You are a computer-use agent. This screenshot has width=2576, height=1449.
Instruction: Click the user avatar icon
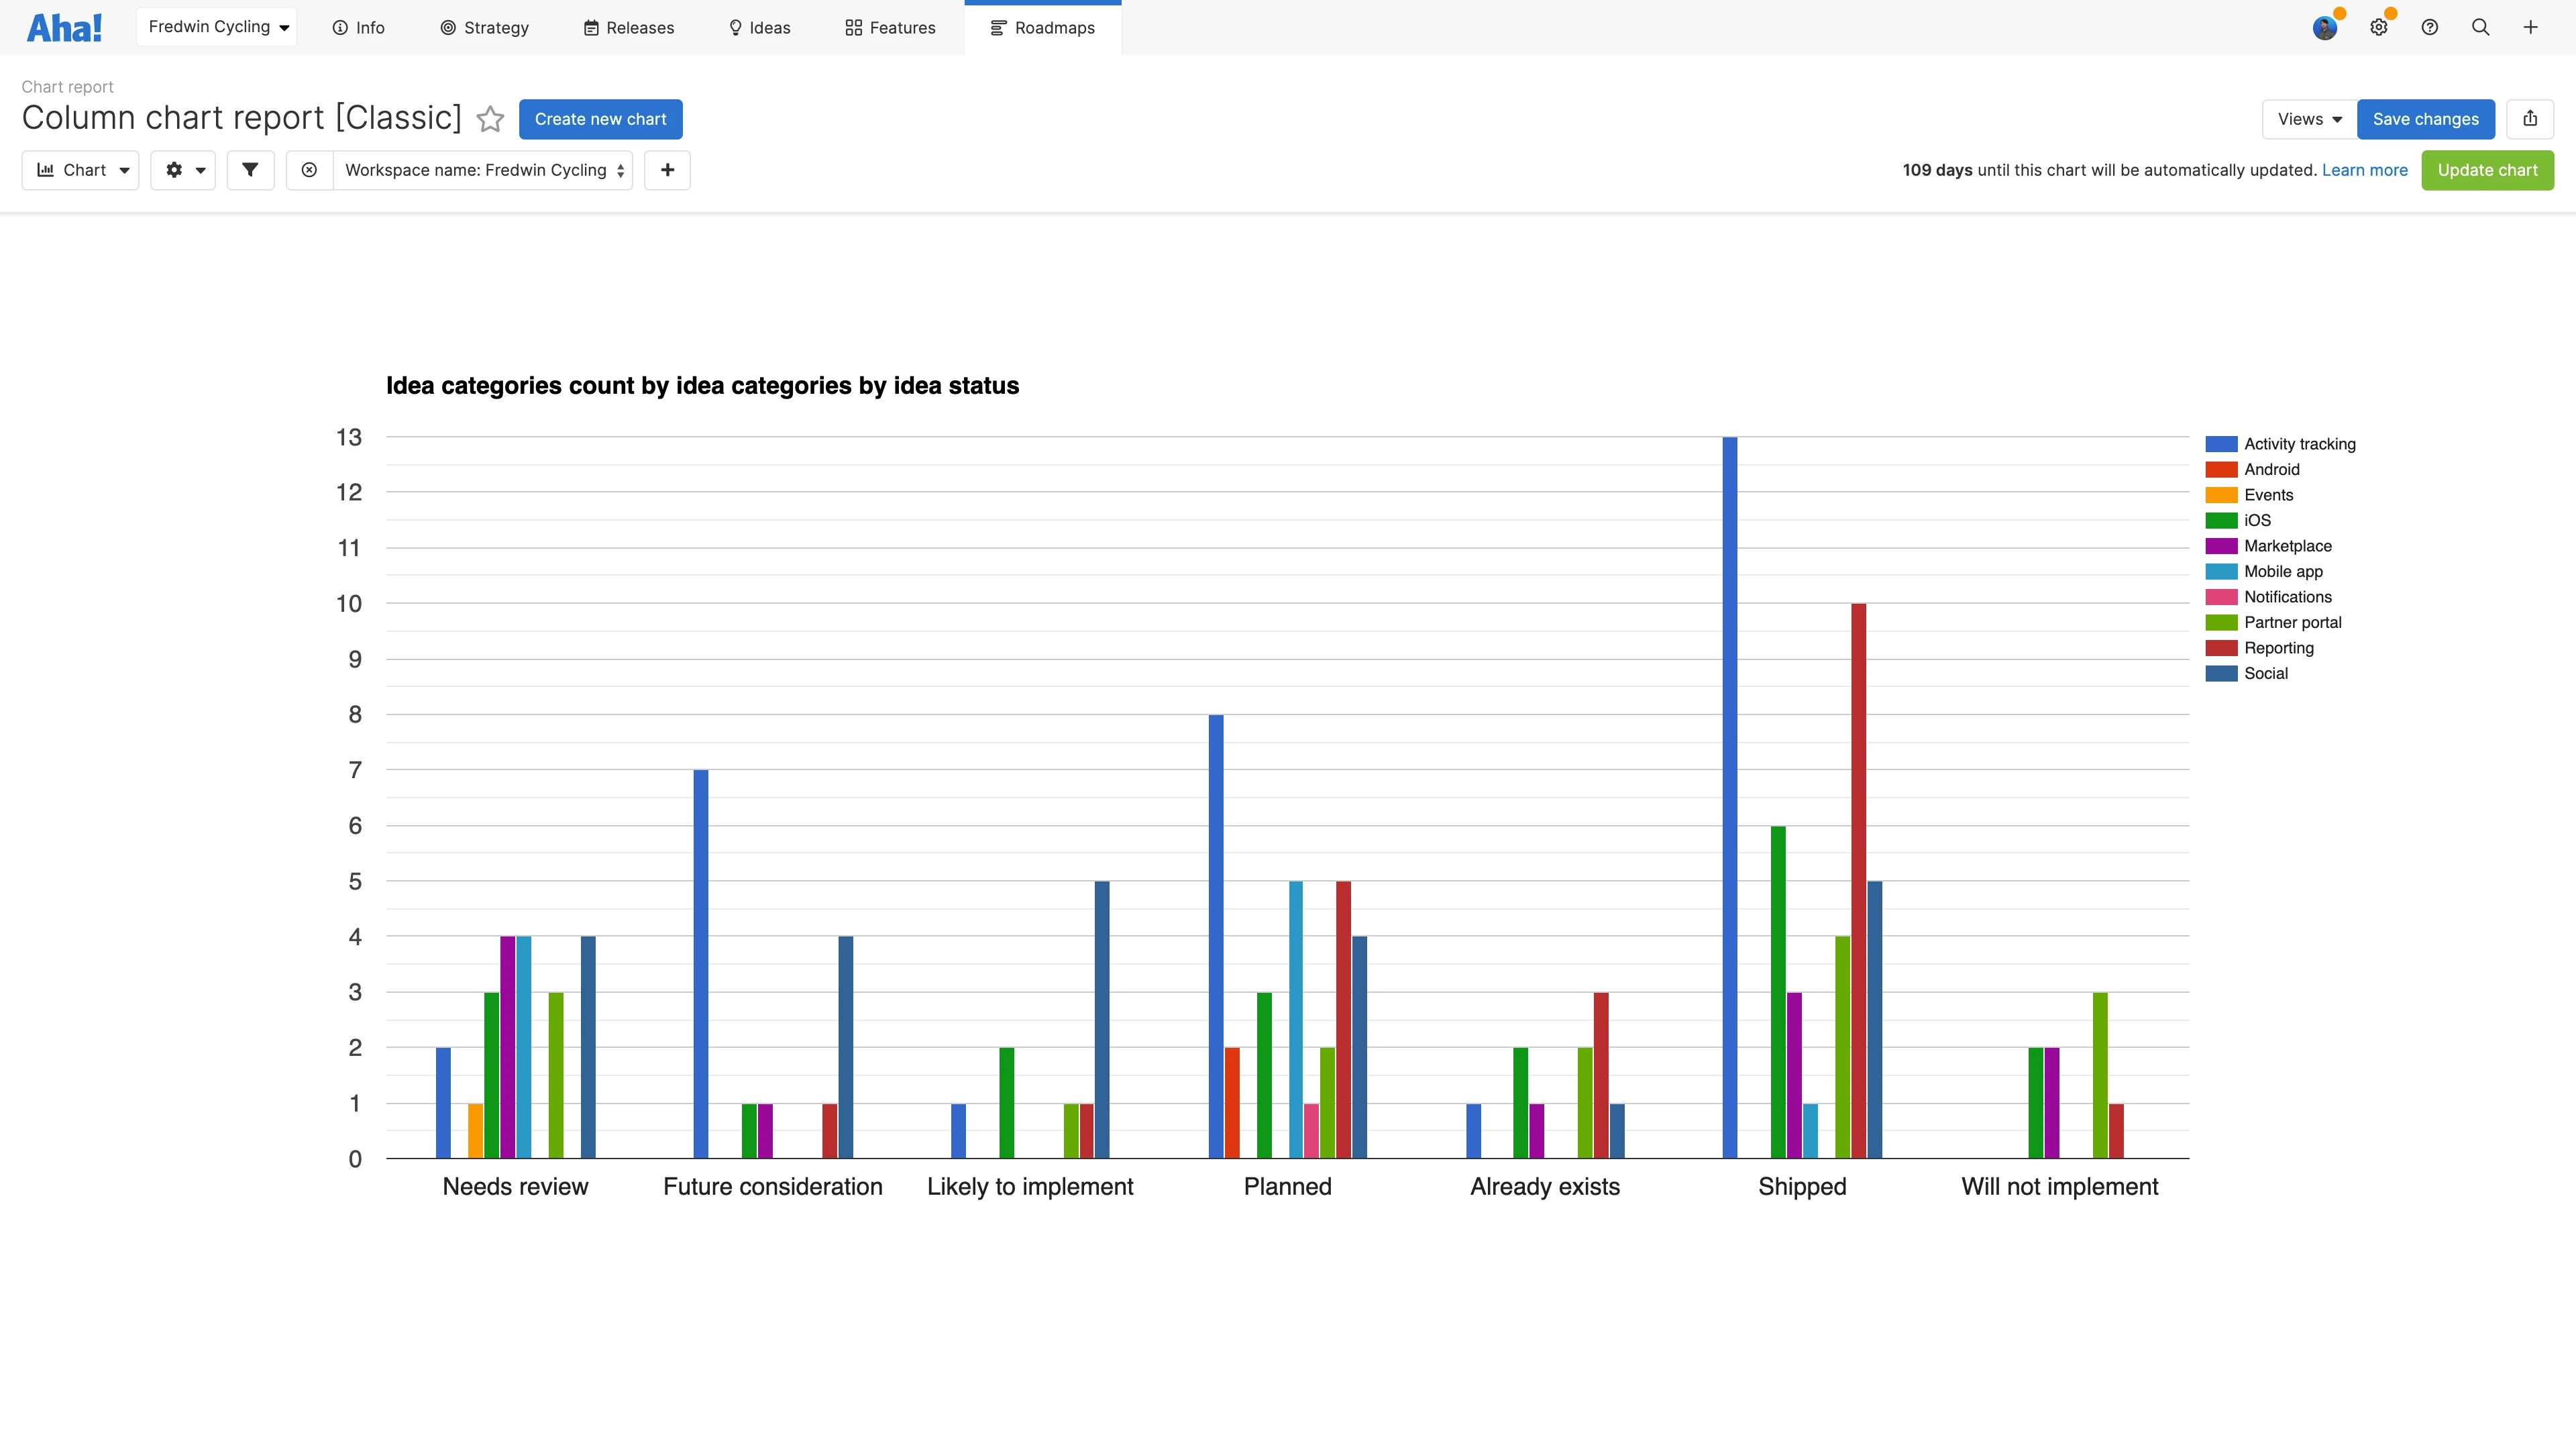[2325, 27]
